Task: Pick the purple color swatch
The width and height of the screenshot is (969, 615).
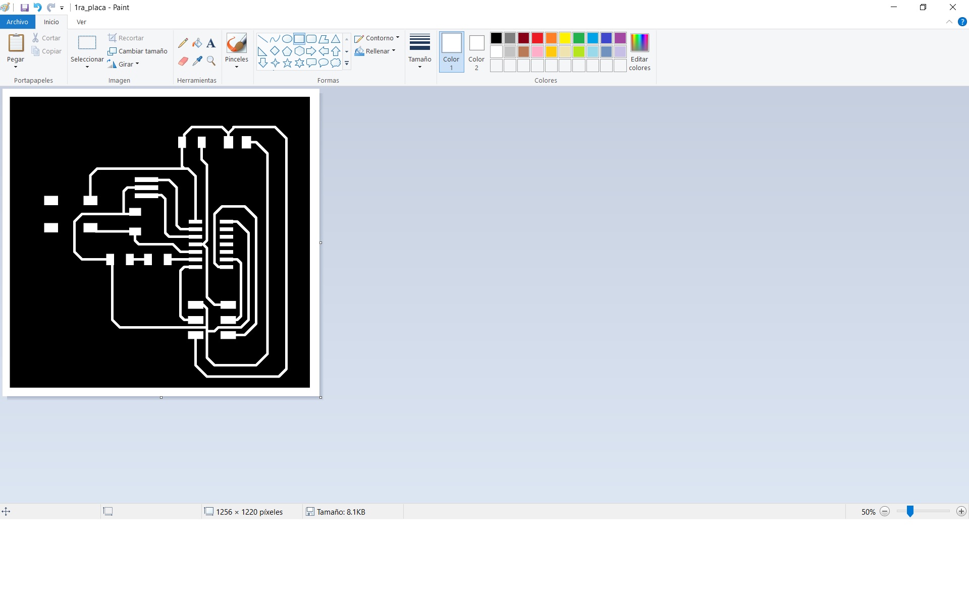Action: pyautogui.click(x=620, y=38)
